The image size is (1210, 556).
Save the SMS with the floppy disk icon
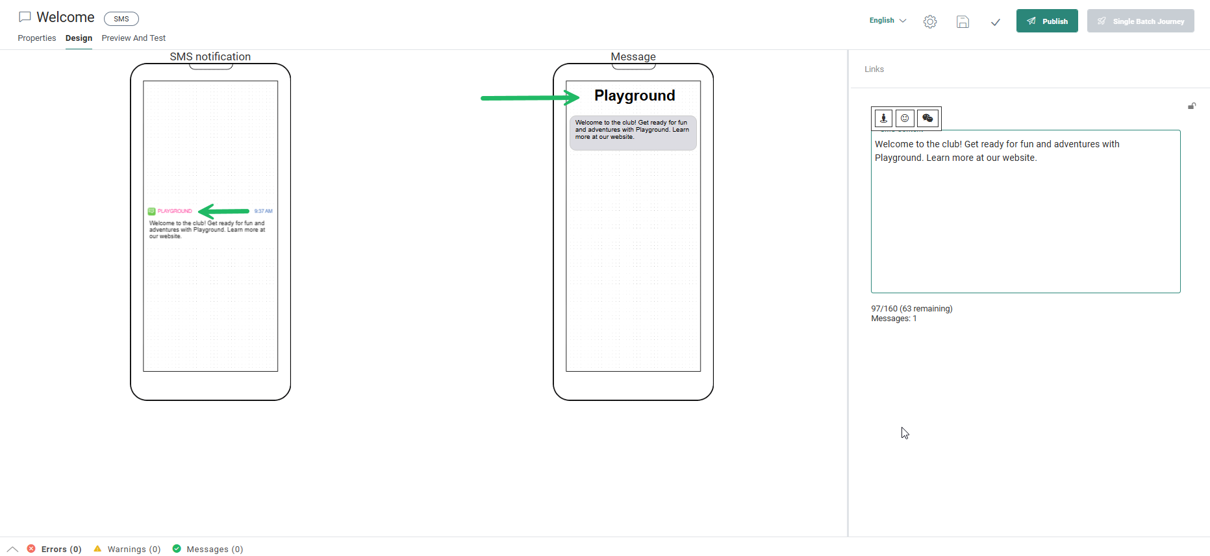coord(963,21)
